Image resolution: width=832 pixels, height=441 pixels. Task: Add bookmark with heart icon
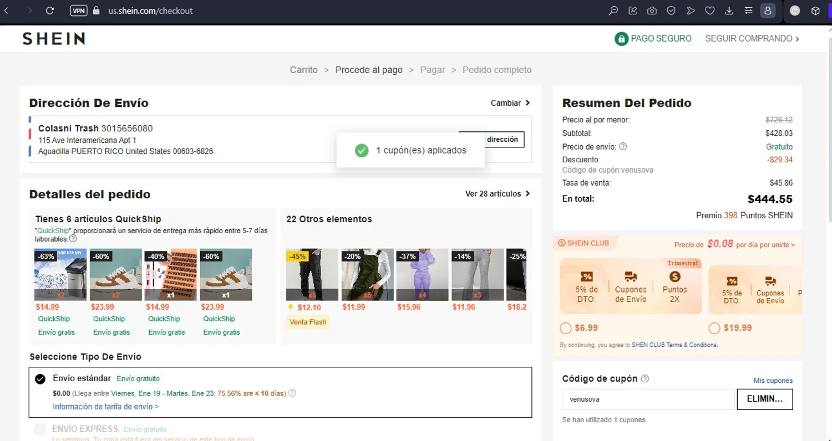coord(710,11)
